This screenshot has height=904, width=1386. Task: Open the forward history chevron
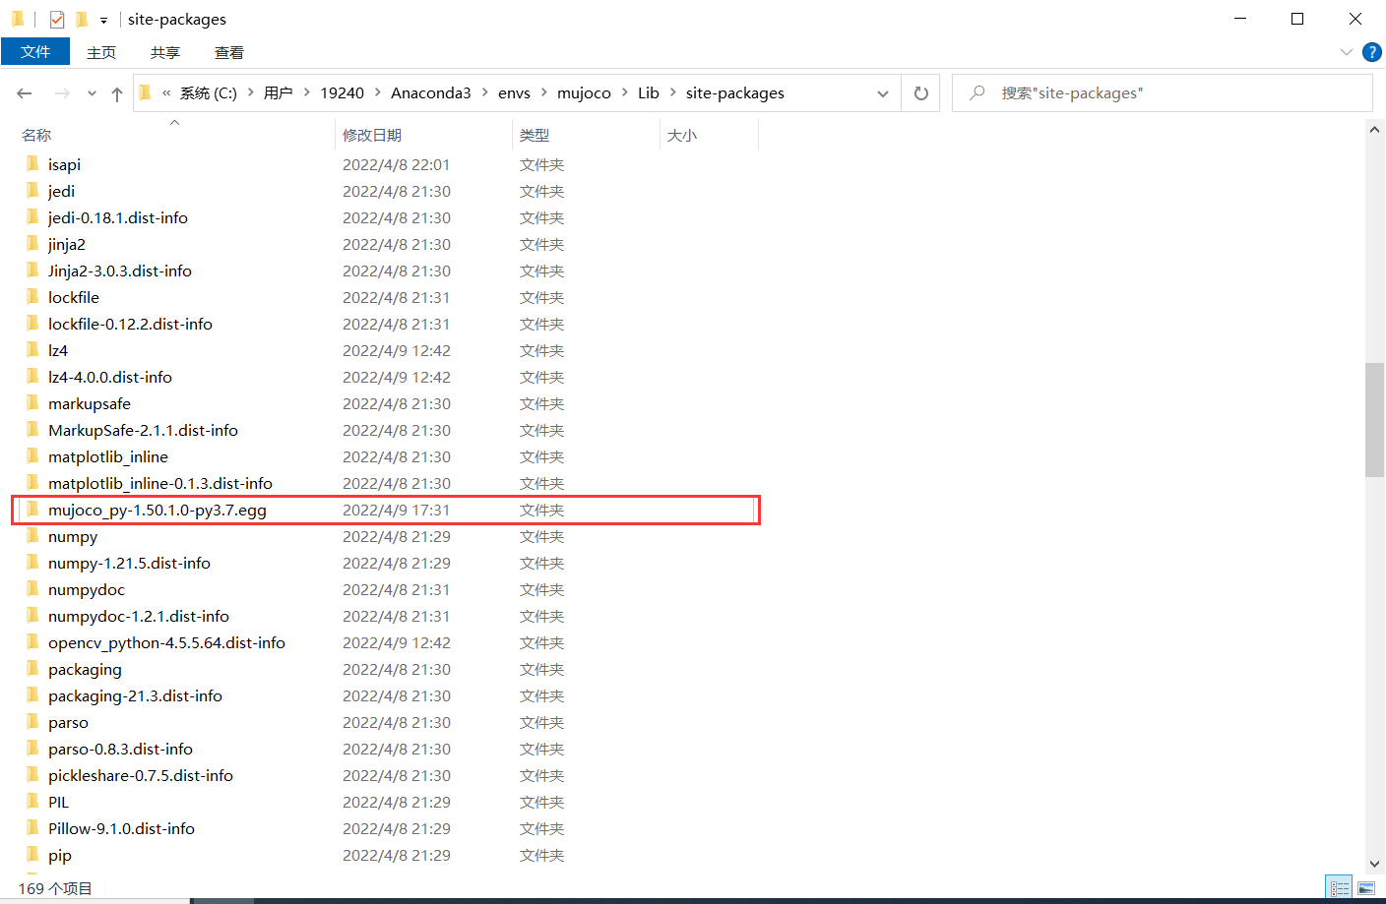92,92
